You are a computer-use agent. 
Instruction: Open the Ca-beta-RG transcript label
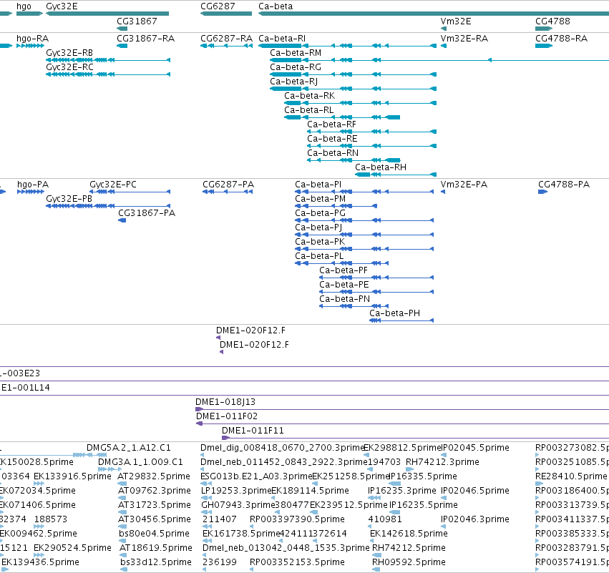tap(296, 67)
